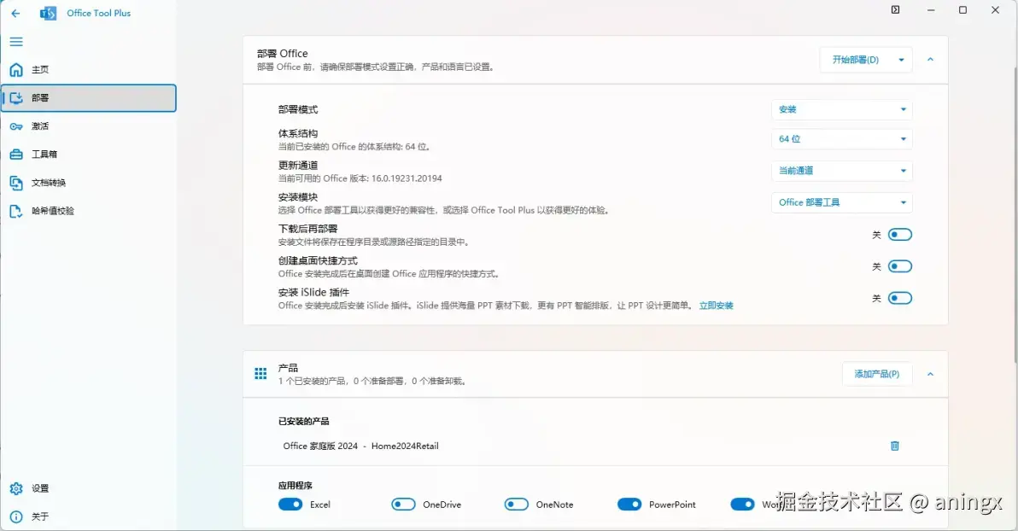
Task: Open the 主页 page
Action: (88, 69)
